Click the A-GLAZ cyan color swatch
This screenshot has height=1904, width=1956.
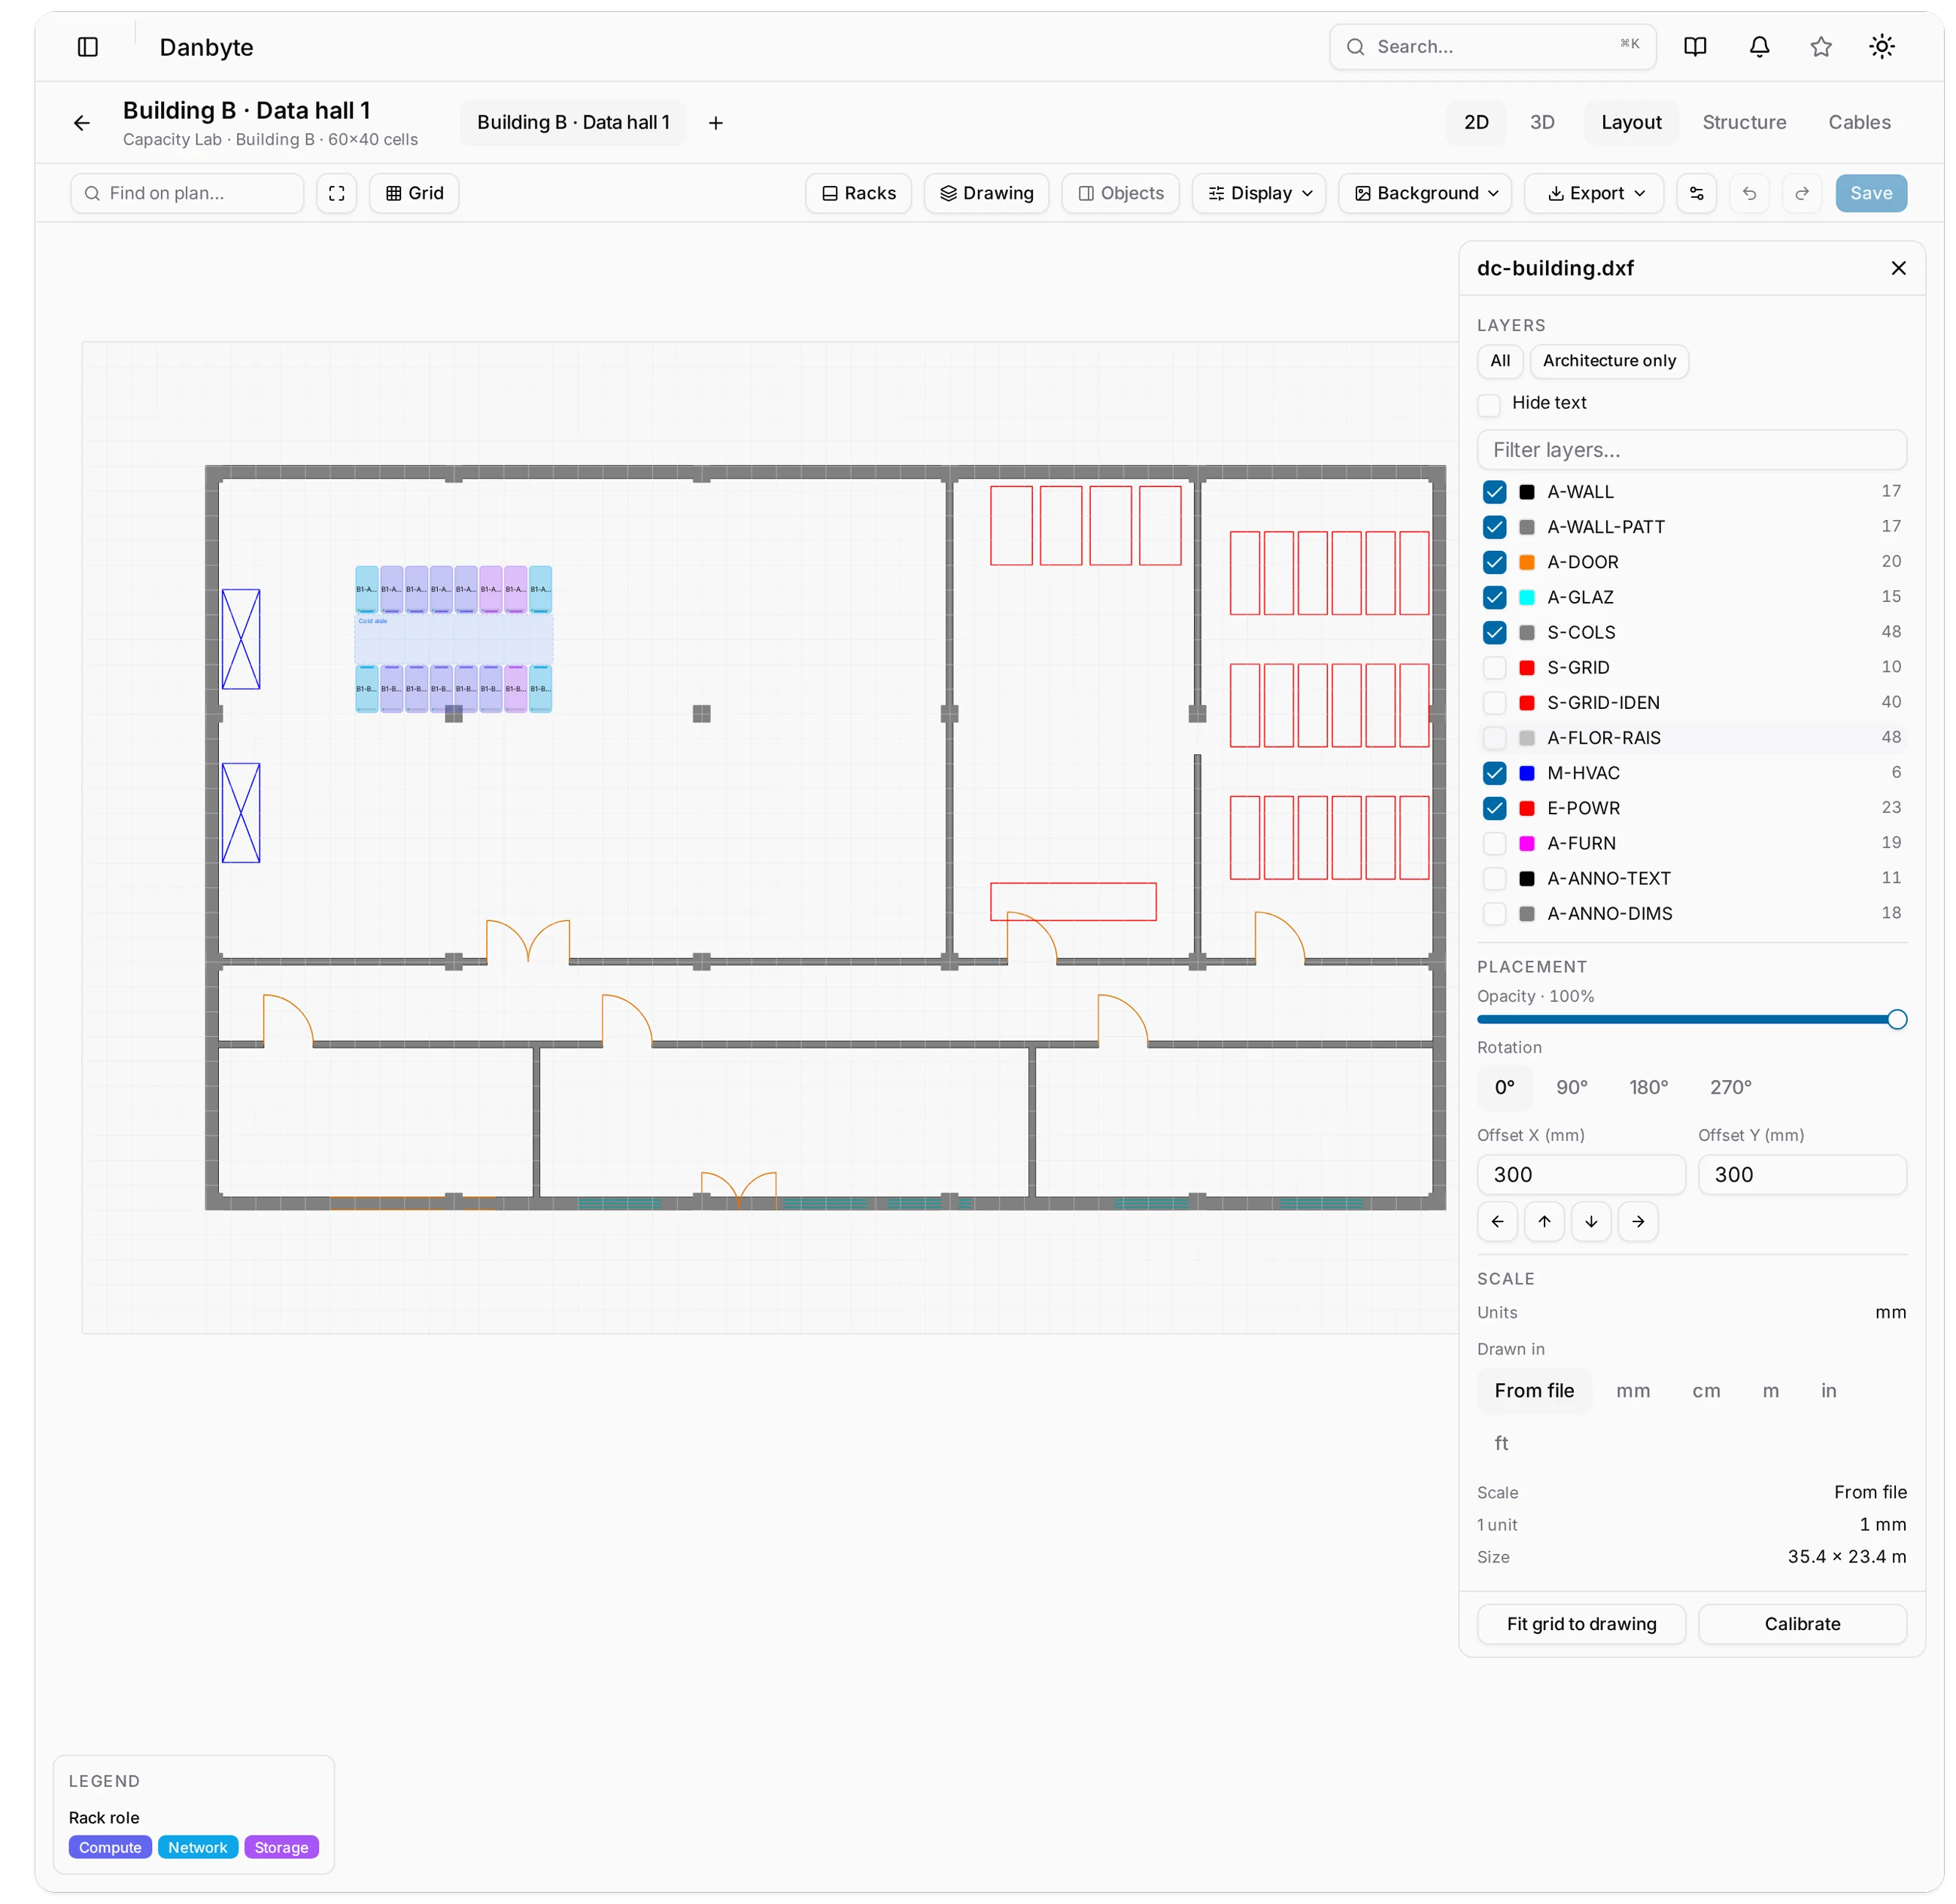click(x=1526, y=597)
